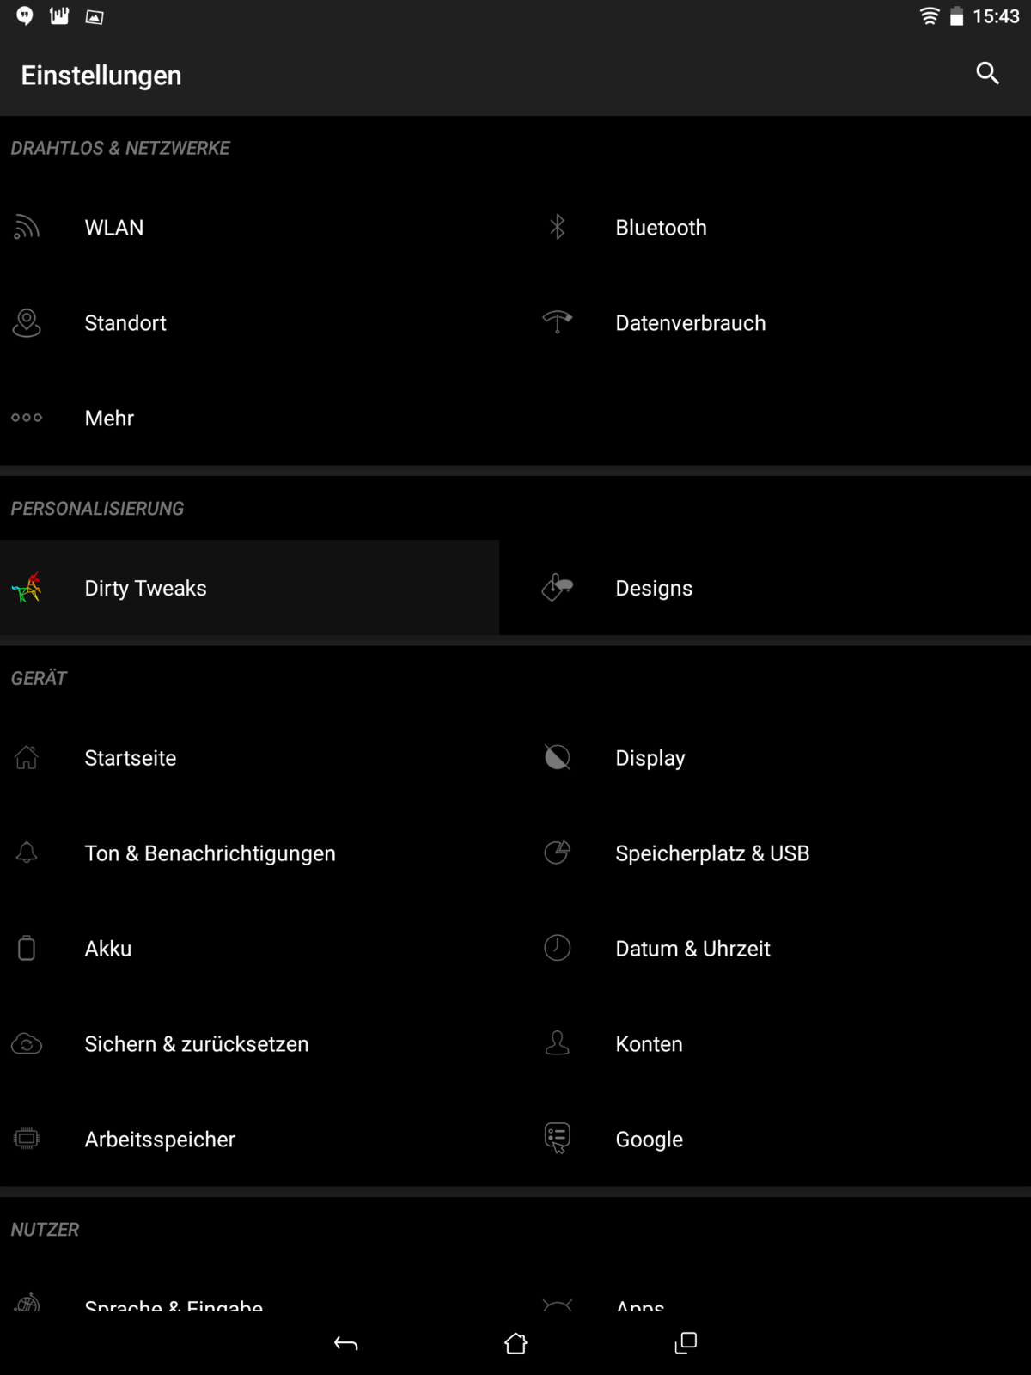Image resolution: width=1031 pixels, height=1375 pixels.
Task: Tap the Designs paint icon
Action: (558, 588)
